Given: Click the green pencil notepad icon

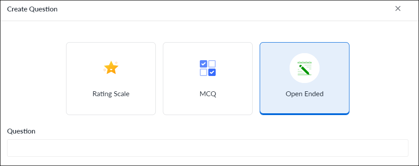Looking at the screenshot, I should [305, 68].
